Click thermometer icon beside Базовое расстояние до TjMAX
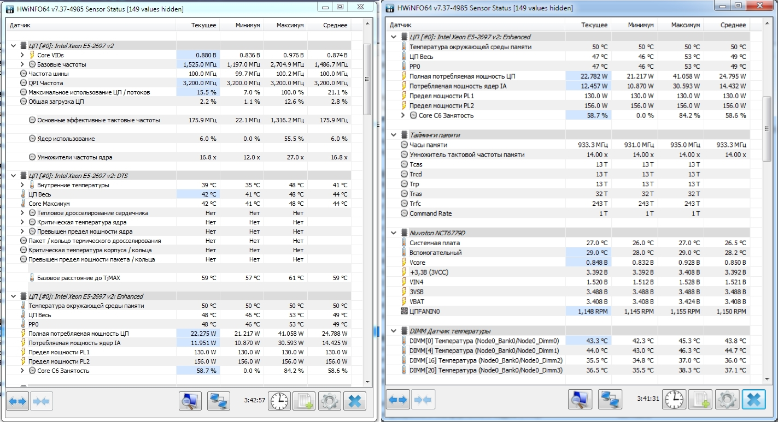 pos(32,277)
